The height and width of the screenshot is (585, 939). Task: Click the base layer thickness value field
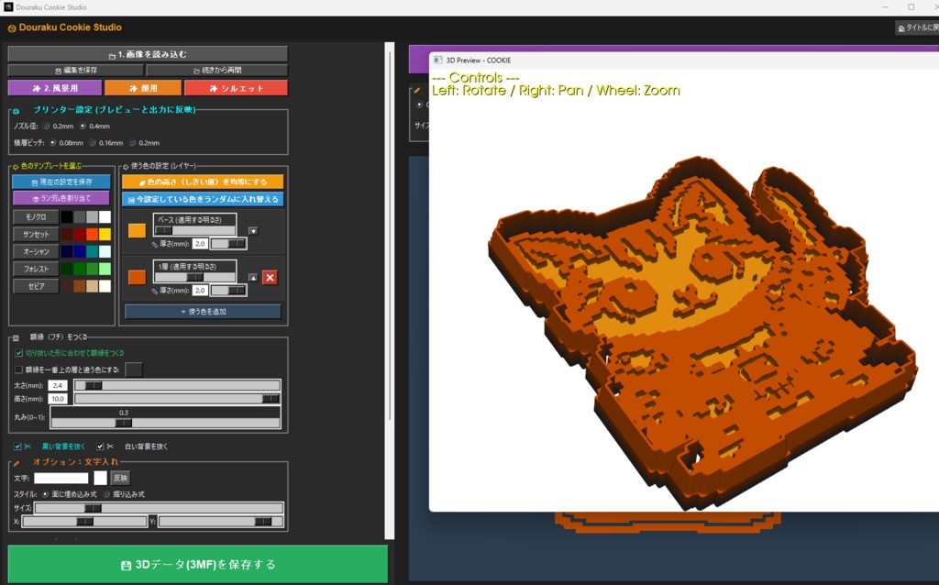click(x=200, y=244)
